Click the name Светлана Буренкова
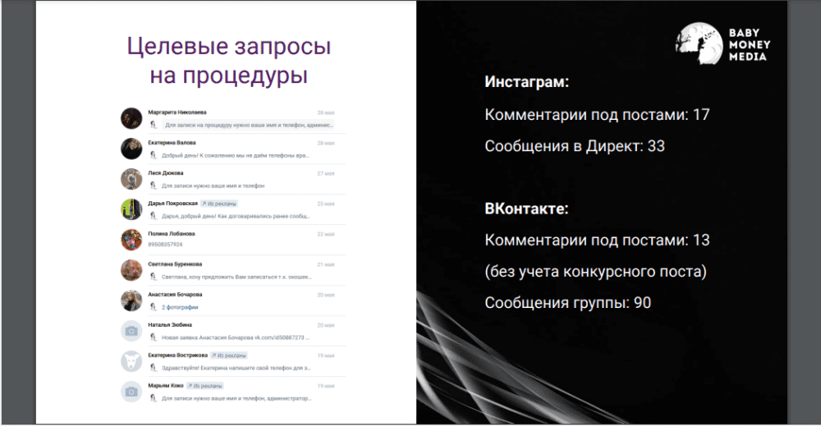The height and width of the screenshot is (427, 821). 175,264
